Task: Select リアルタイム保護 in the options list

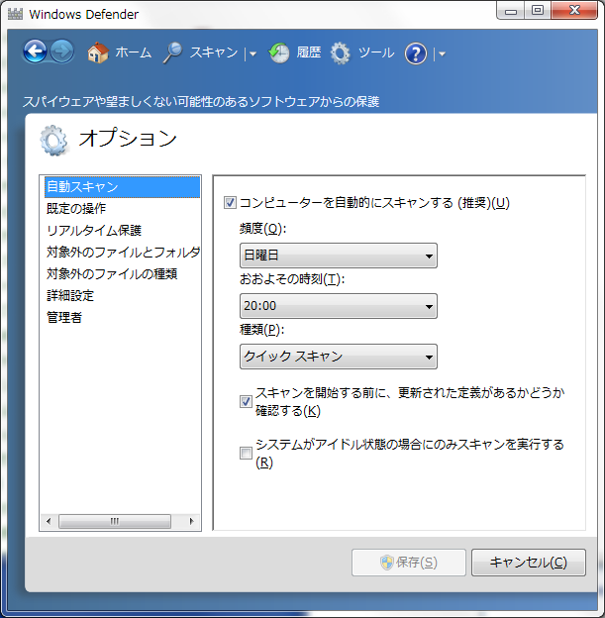Action: [122, 230]
